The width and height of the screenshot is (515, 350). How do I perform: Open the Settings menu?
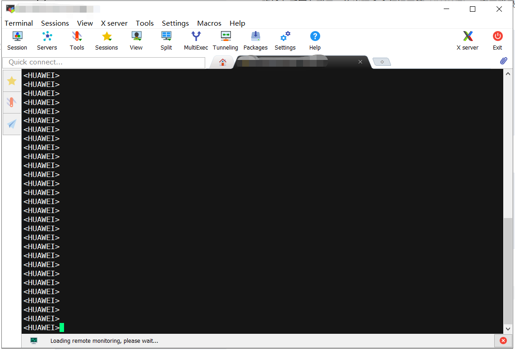175,23
